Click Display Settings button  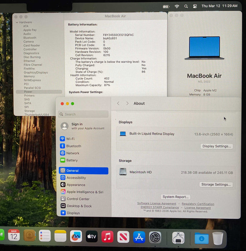pos(217,146)
